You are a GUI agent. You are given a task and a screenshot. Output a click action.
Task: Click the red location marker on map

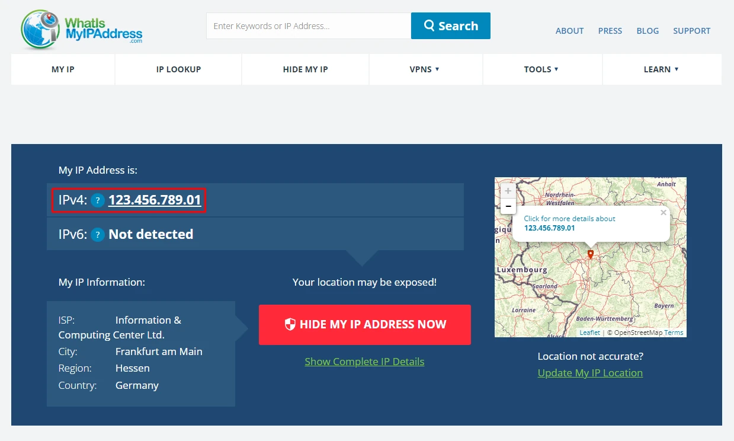tap(590, 254)
